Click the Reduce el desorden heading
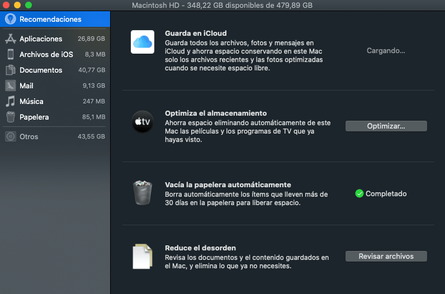445x294 pixels. 200,248
